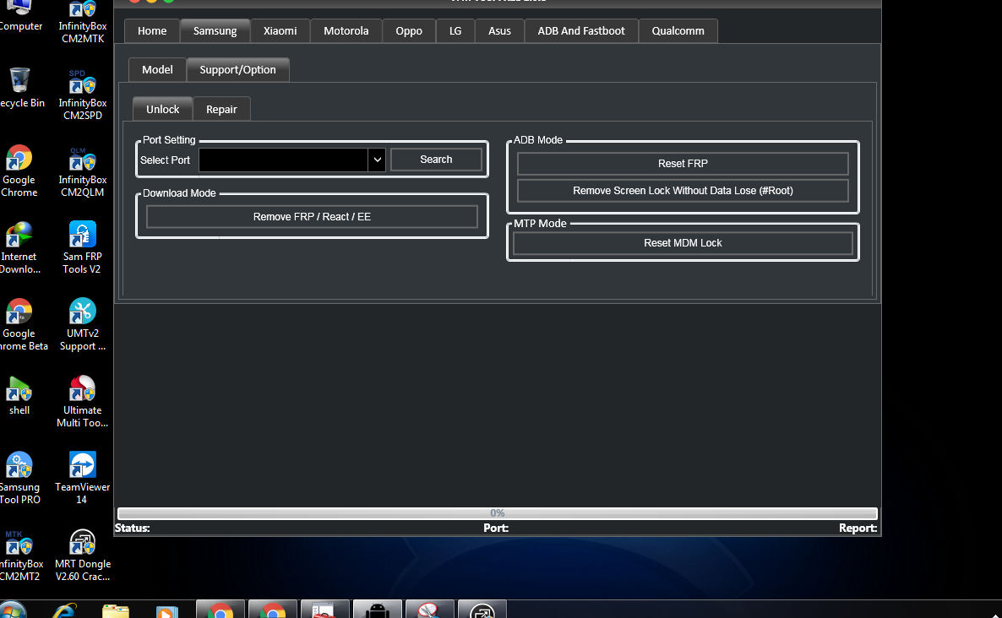Open the File Explorer folder taskbar icon
The image size is (1002, 618).
[x=116, y=611]
